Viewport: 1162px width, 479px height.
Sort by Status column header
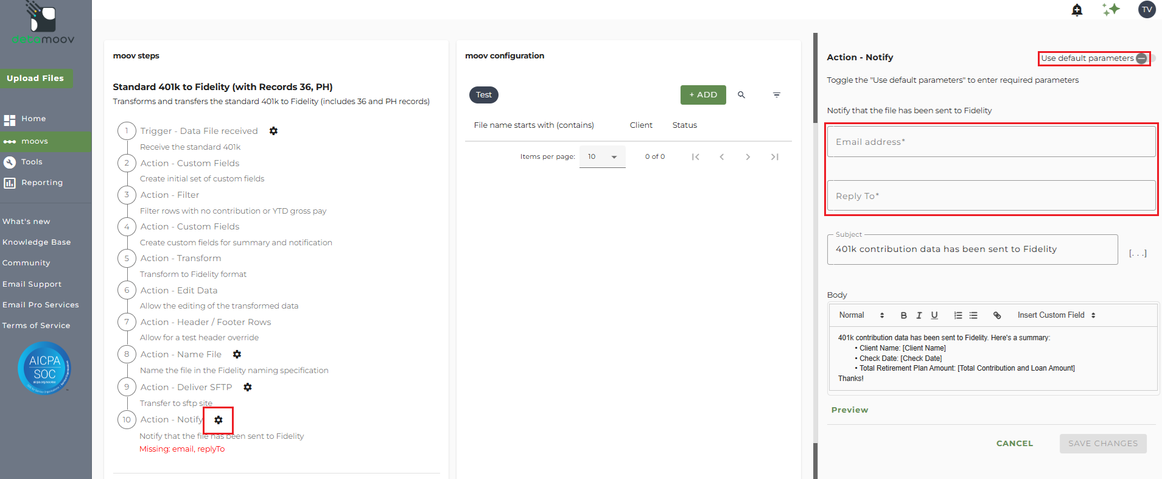click(x=685, y=125)
